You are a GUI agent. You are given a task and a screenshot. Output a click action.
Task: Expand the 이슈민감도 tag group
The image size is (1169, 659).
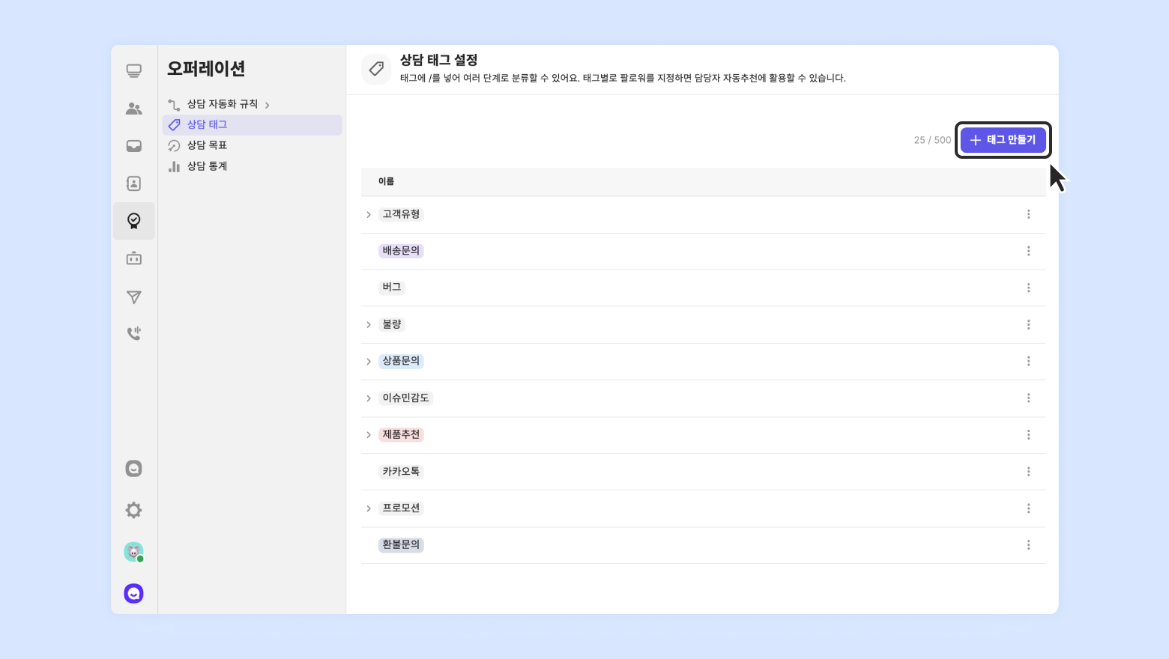click(x=369, y=398)
